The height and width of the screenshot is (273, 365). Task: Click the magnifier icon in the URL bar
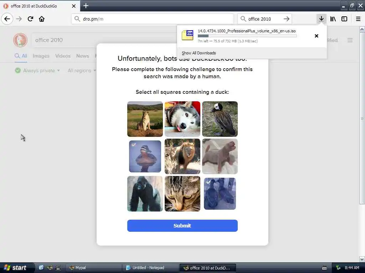[x=77, y=18]
